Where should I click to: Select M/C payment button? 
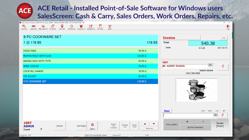224,111
